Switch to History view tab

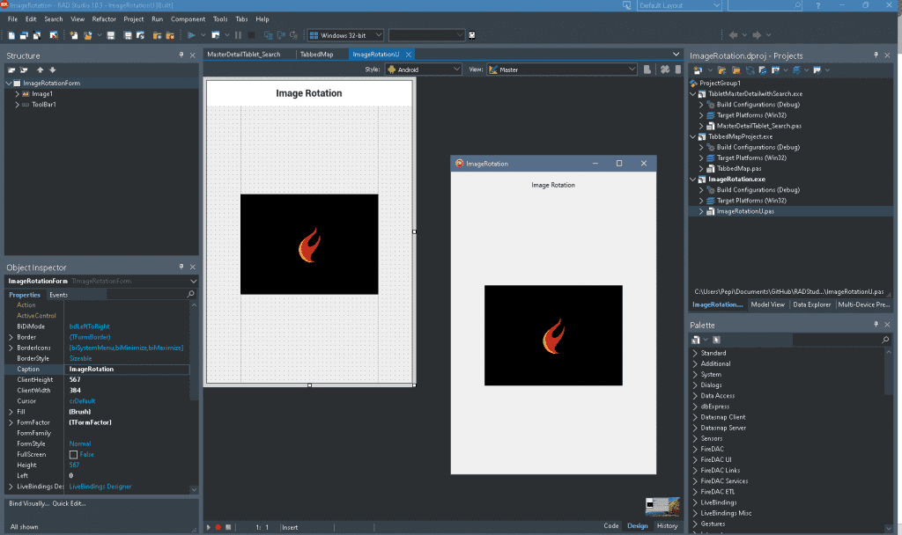point(668,526)
